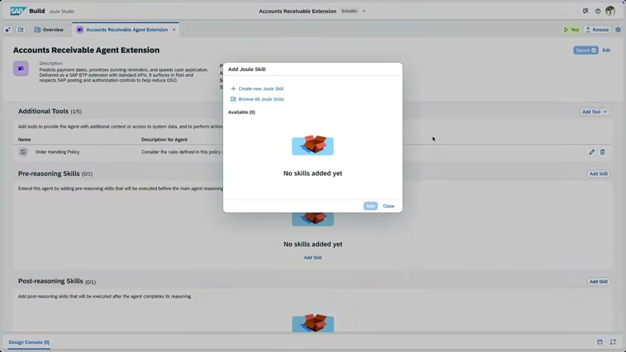Image resolution: width=626 pixels, height=352 pixels.
Task: Open the settings gear next to Release
Action: click(618, 29)
